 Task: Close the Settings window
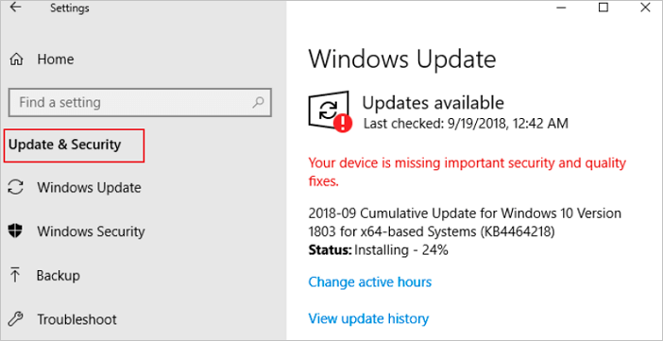point(645,8)
